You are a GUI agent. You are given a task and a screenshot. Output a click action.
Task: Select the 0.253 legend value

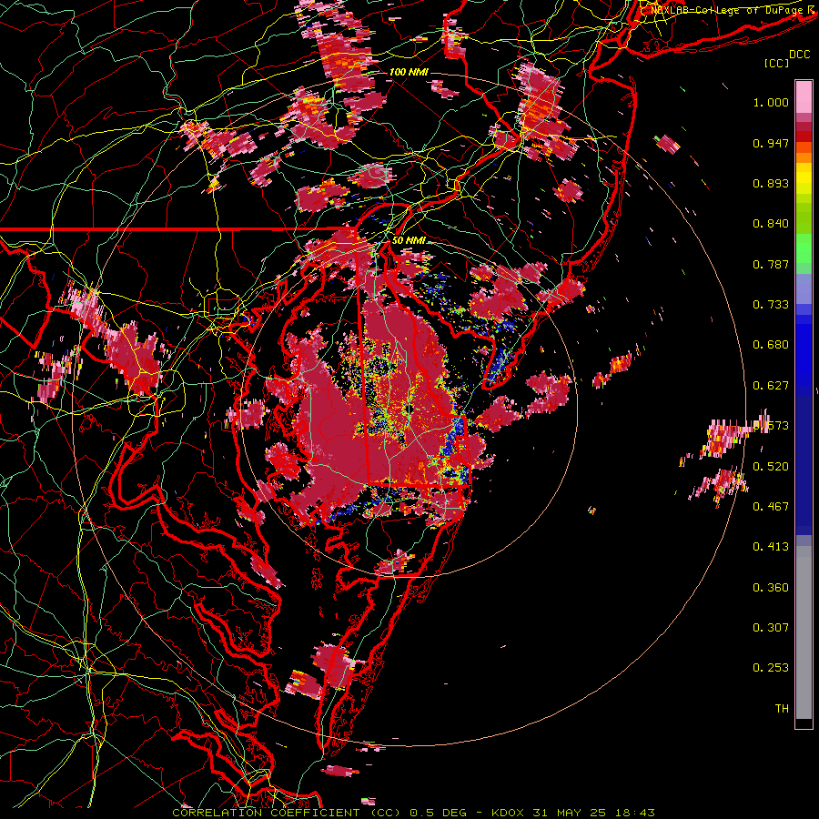771,668
